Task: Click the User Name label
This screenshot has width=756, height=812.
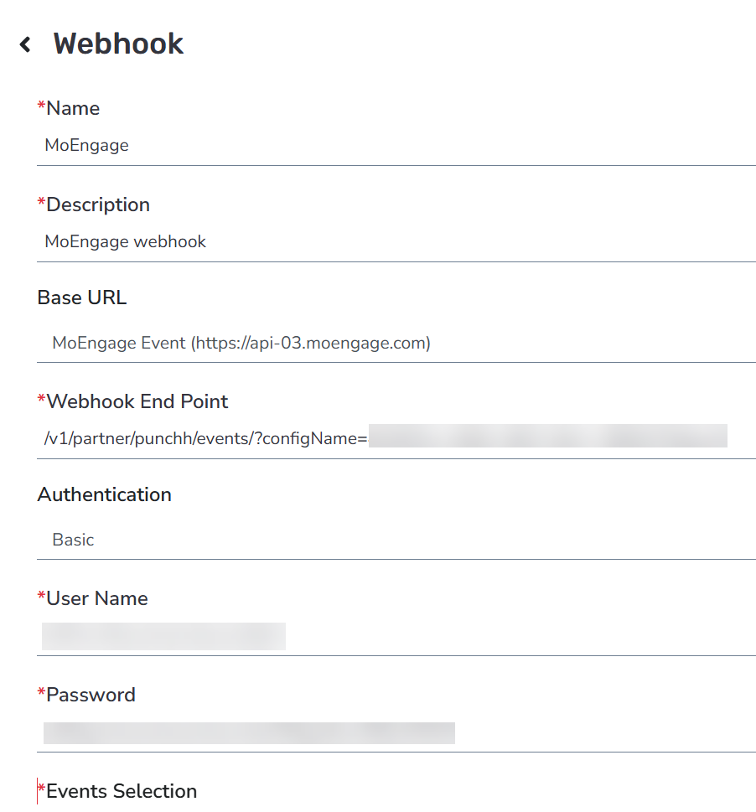Action: [x=97, y=598]
